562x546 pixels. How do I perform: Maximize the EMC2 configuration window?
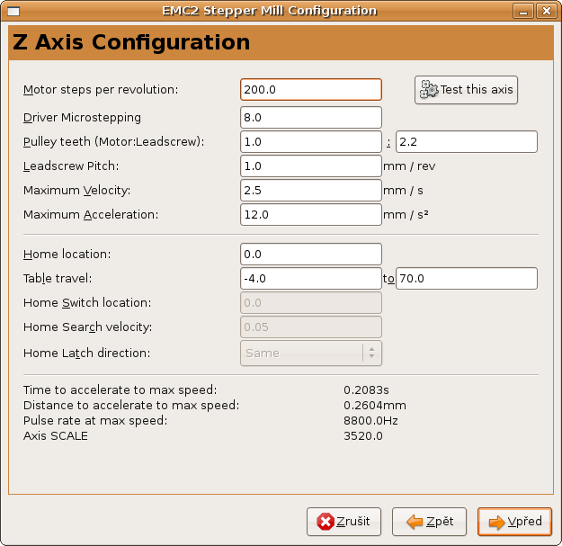coord(536,11)
